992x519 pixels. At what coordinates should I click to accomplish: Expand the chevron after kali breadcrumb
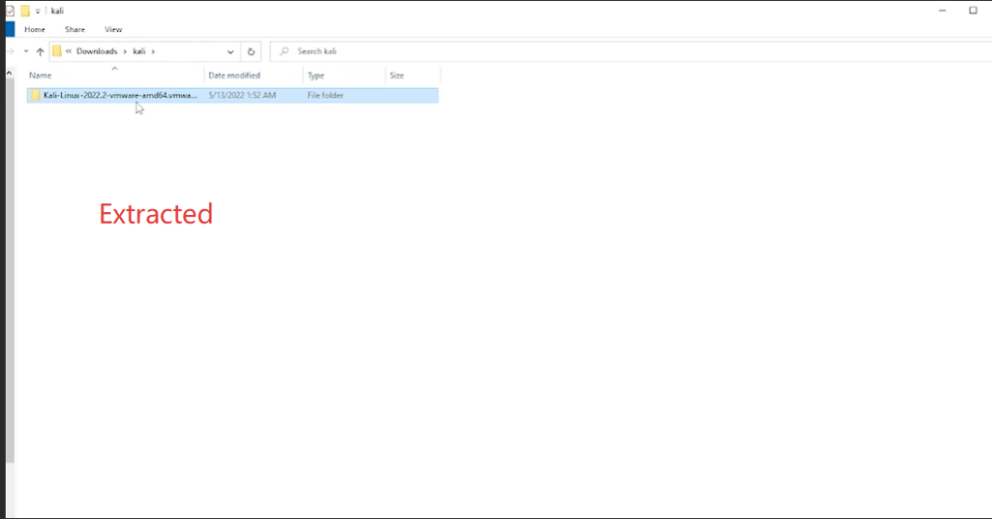point(153,51)
